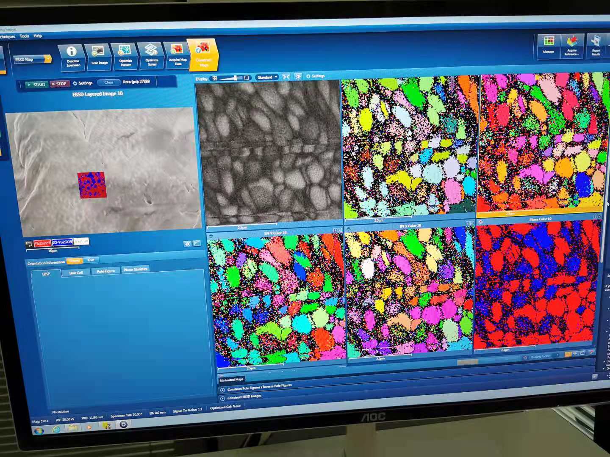
Task: Open the Describe Specimen step
Action: 72,56
